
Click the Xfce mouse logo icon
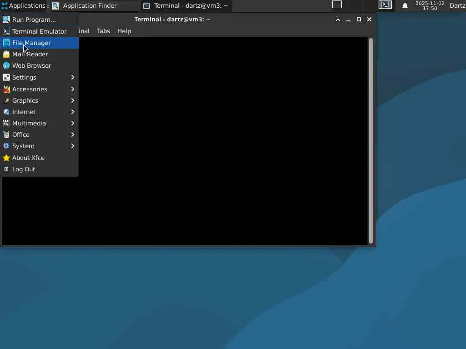(5, 5)
